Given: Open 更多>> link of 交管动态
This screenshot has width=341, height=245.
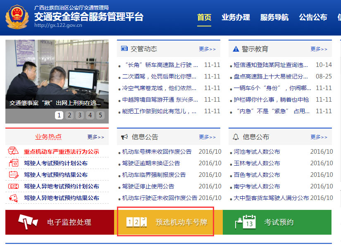Looking at the screenshot, I should point(208,49).
